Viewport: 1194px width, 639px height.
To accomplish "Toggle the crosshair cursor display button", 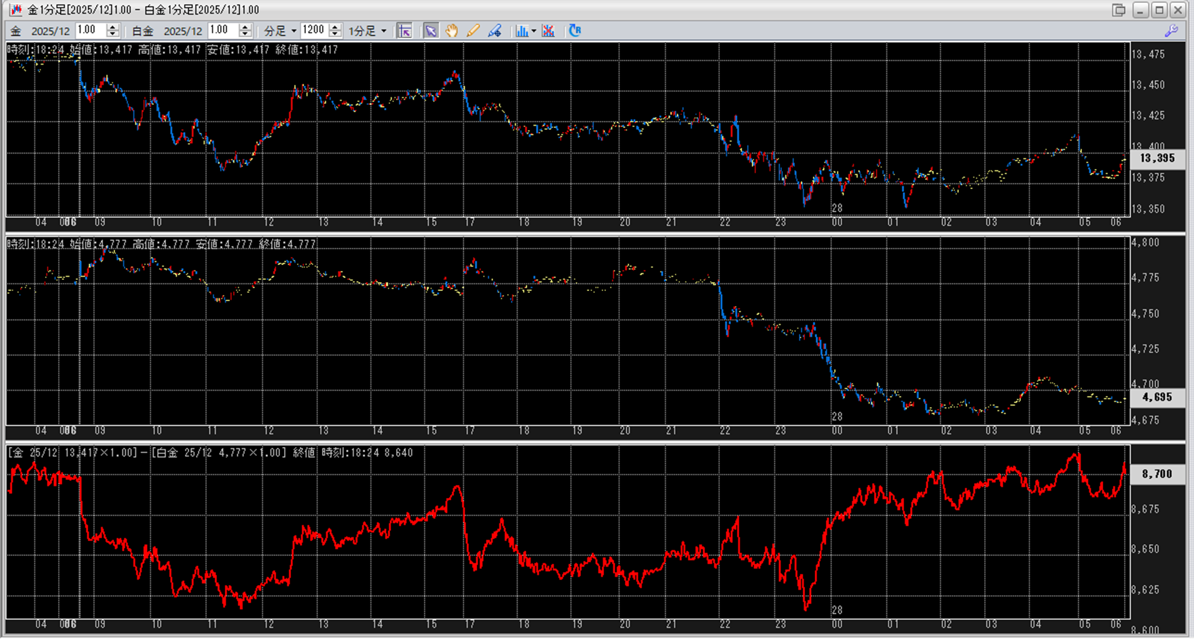I will point(405,31).
